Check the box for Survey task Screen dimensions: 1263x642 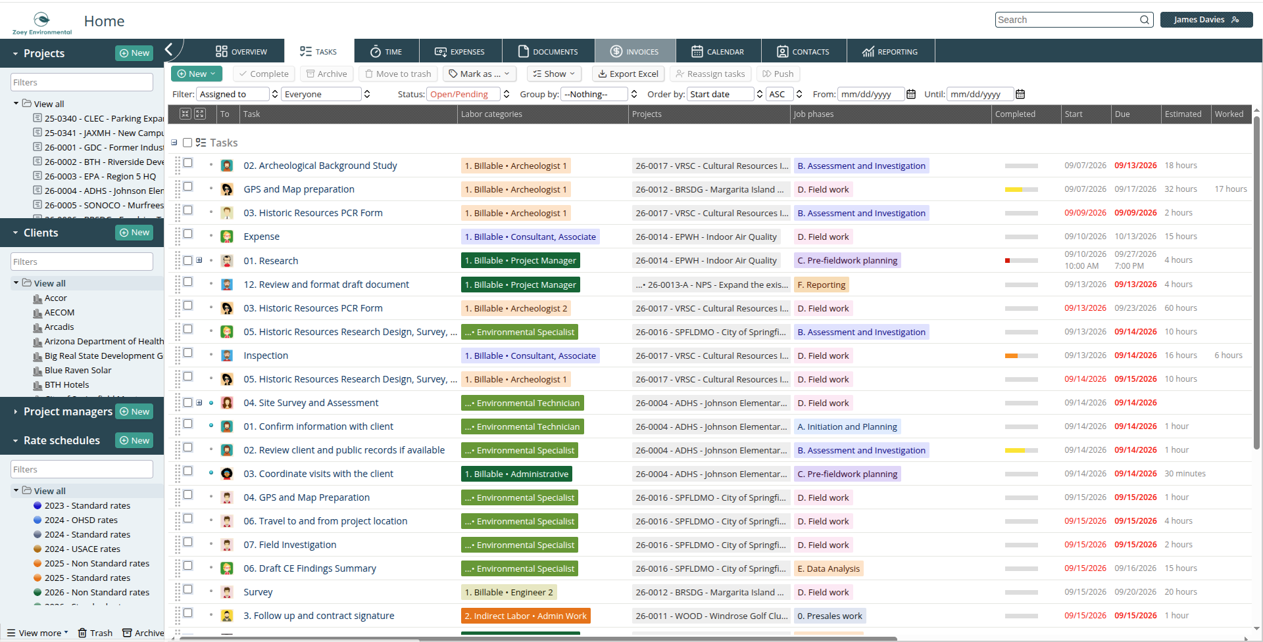click(188, 589)
